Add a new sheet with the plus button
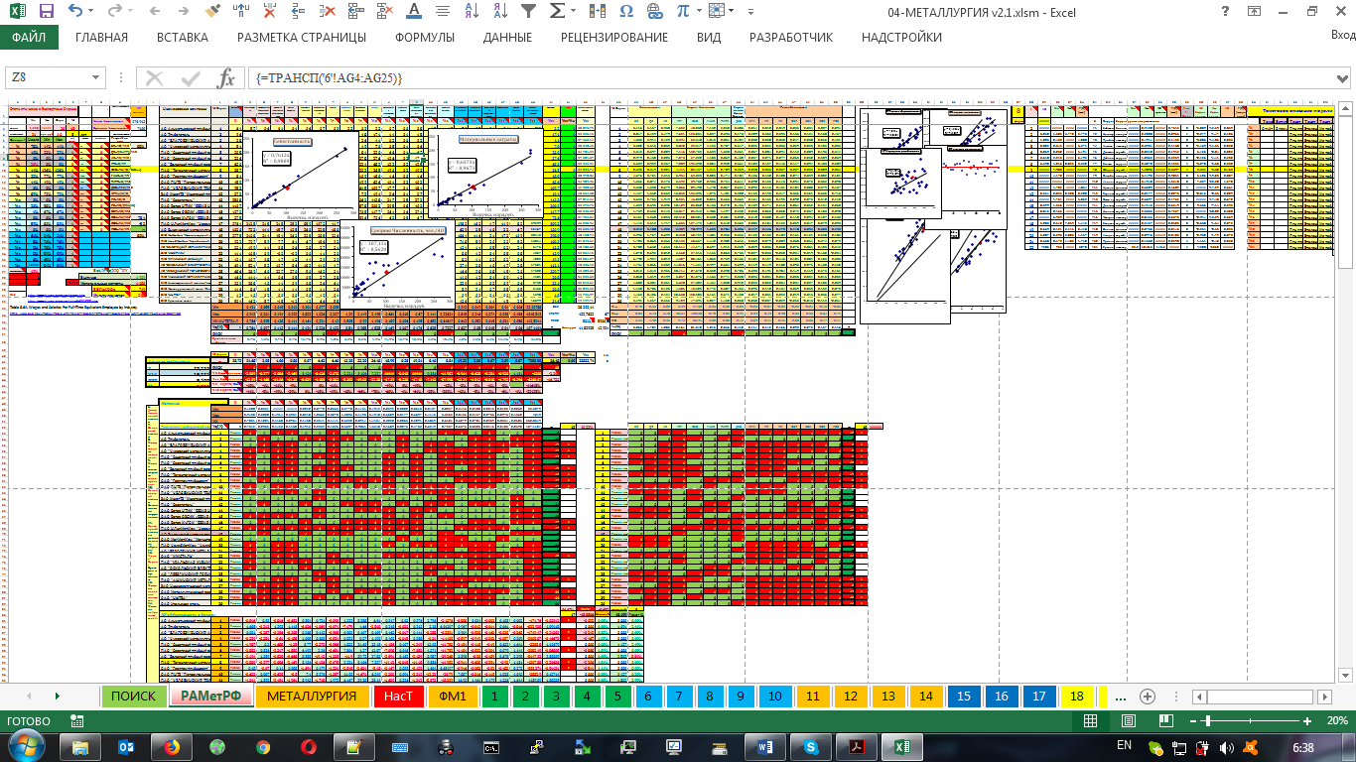This screenshot has height=762, width=1356. (x=1148, y=697)
